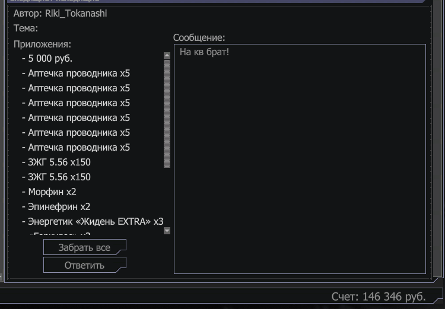Click the «Приложения:» header
445x309 pixels.
42,44
